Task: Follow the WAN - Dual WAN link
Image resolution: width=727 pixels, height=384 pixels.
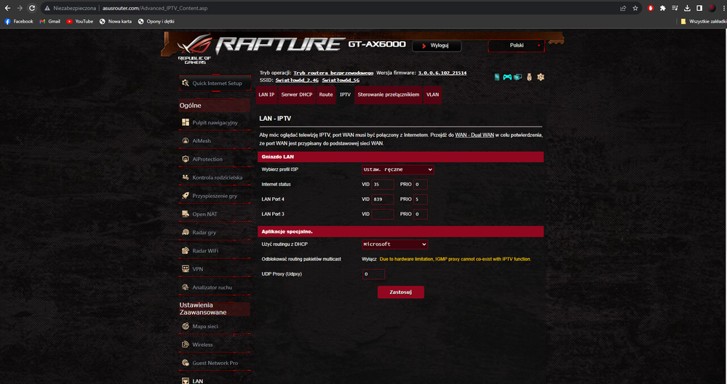Action: pyautogui.click(x=475, y=135)
